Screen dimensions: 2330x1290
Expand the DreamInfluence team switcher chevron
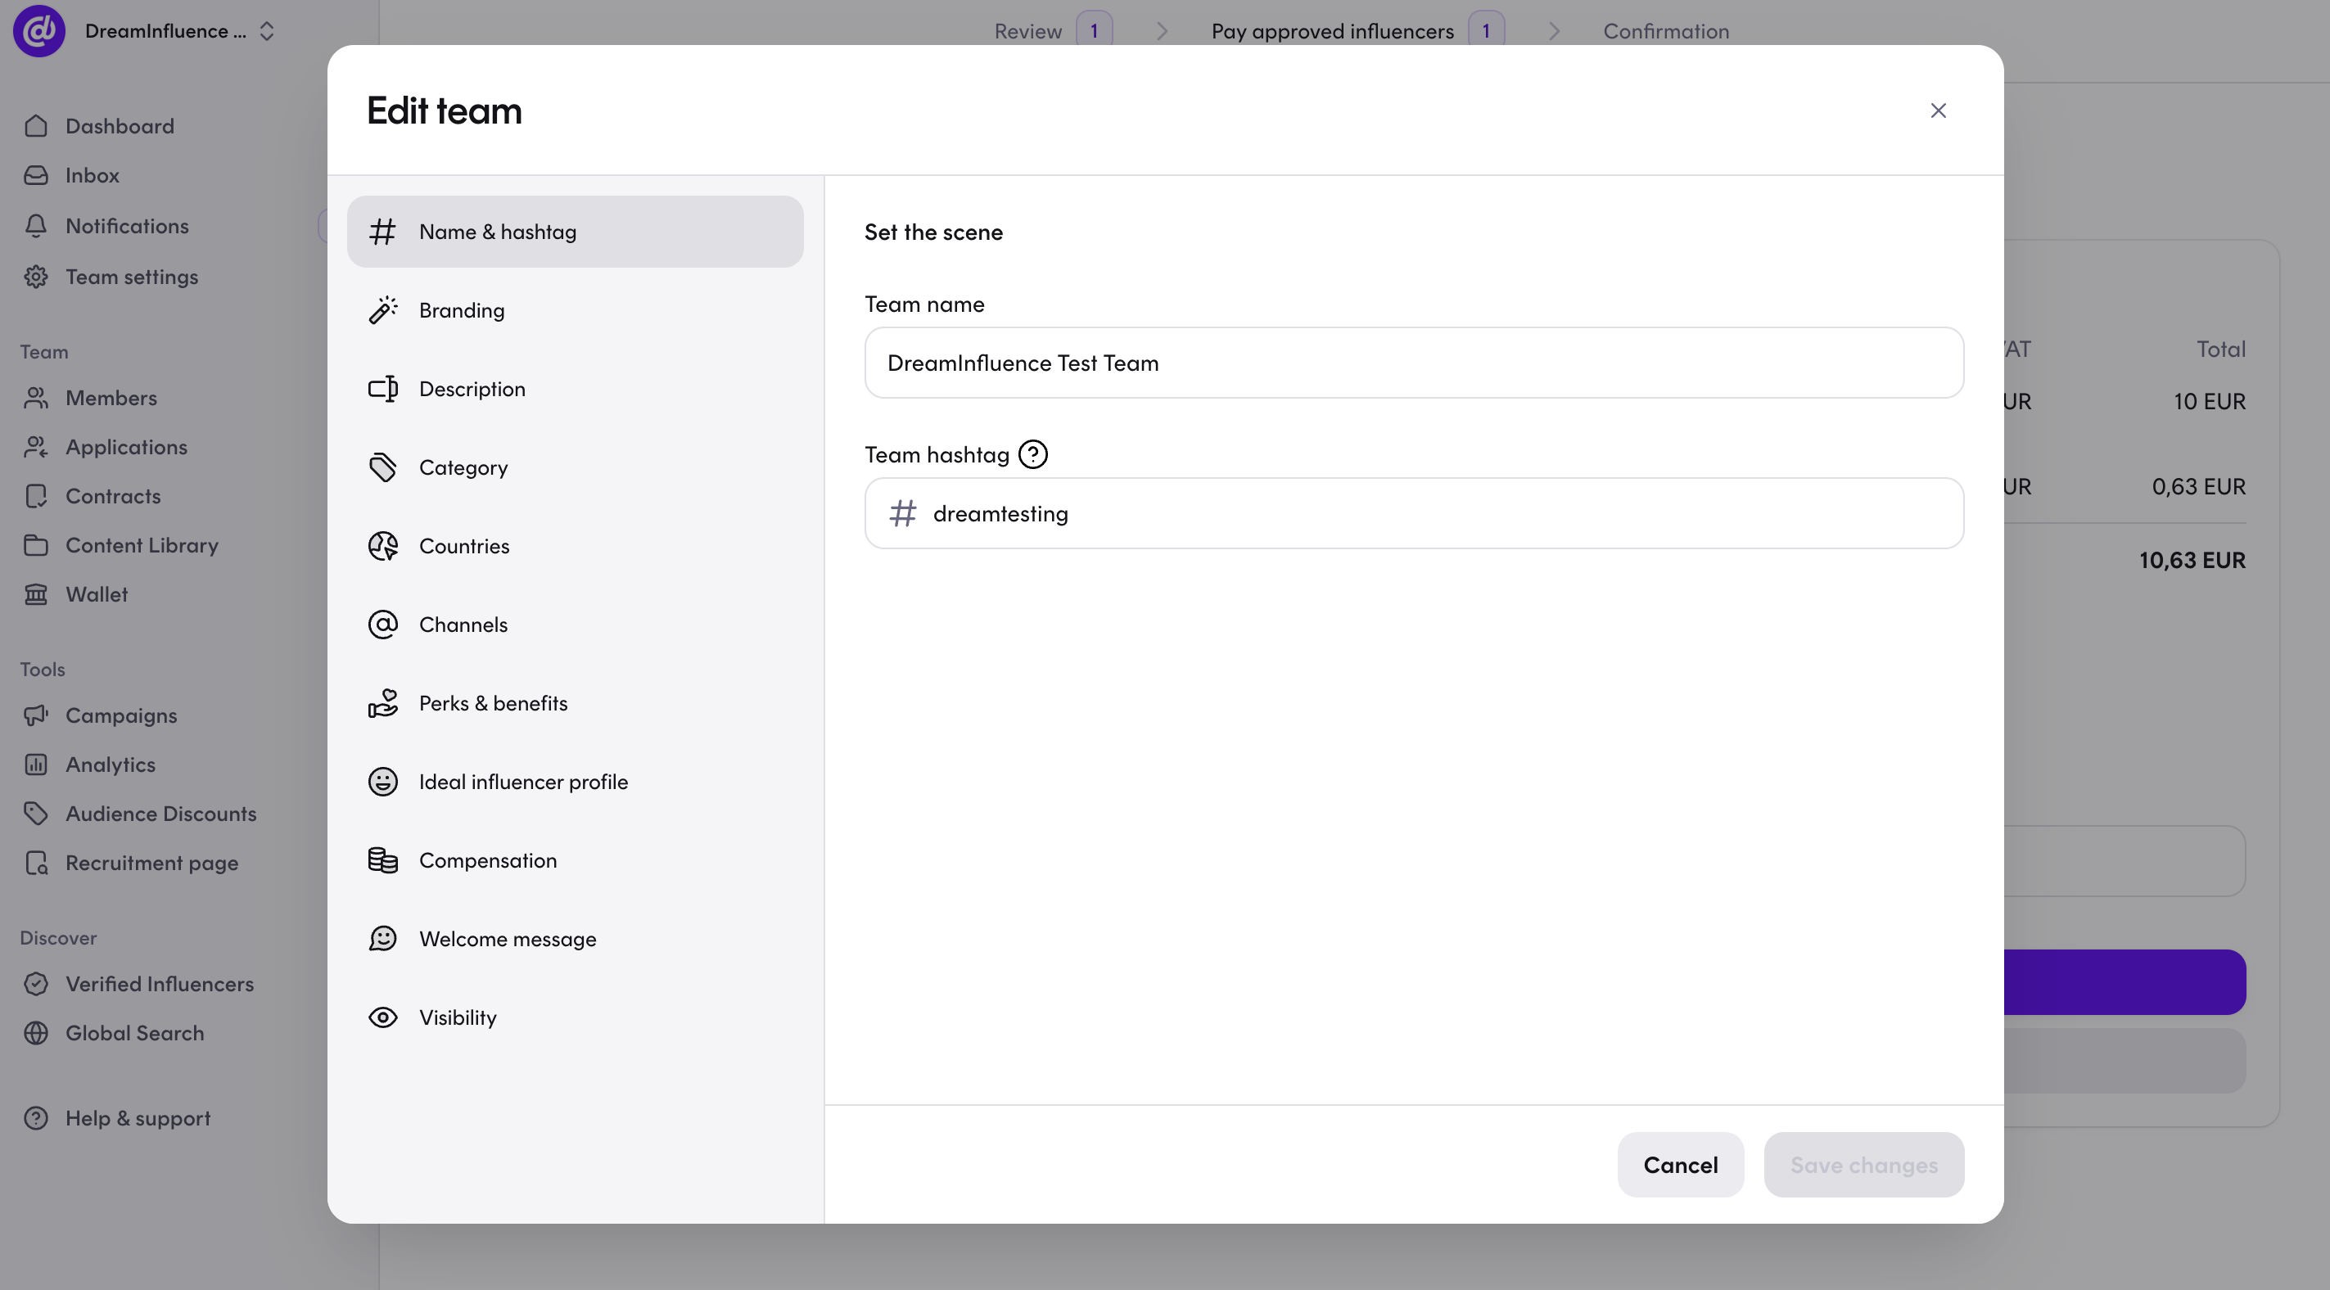tap(267, 31)
